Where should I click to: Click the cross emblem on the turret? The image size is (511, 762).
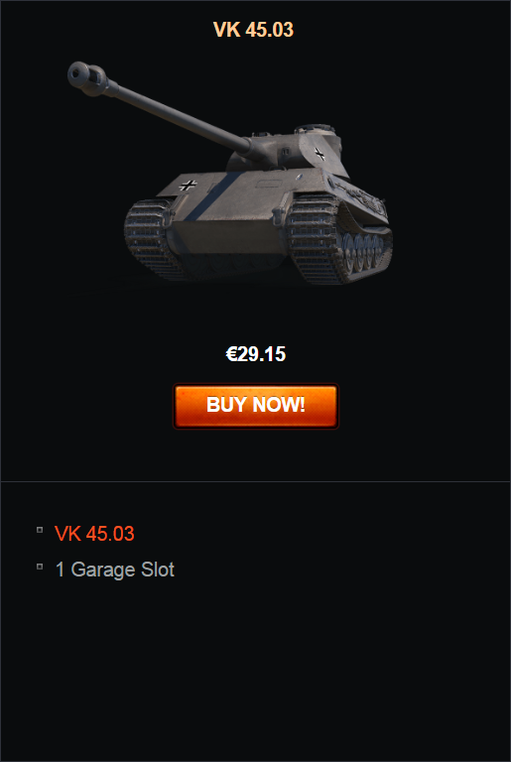click(319, 154)
